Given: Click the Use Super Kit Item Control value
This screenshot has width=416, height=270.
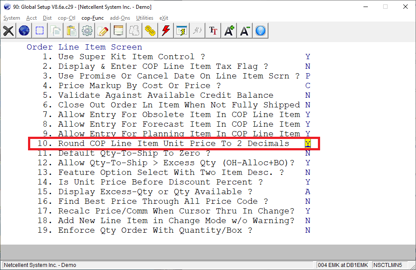Looking at the screenshot, I should pos(308,57).
